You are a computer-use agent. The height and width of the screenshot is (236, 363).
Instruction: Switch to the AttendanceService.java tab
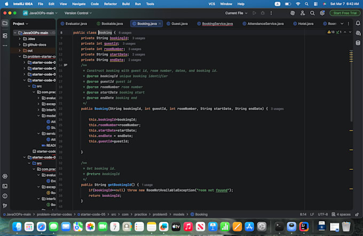pyautogui.click(x=263, y=23)
